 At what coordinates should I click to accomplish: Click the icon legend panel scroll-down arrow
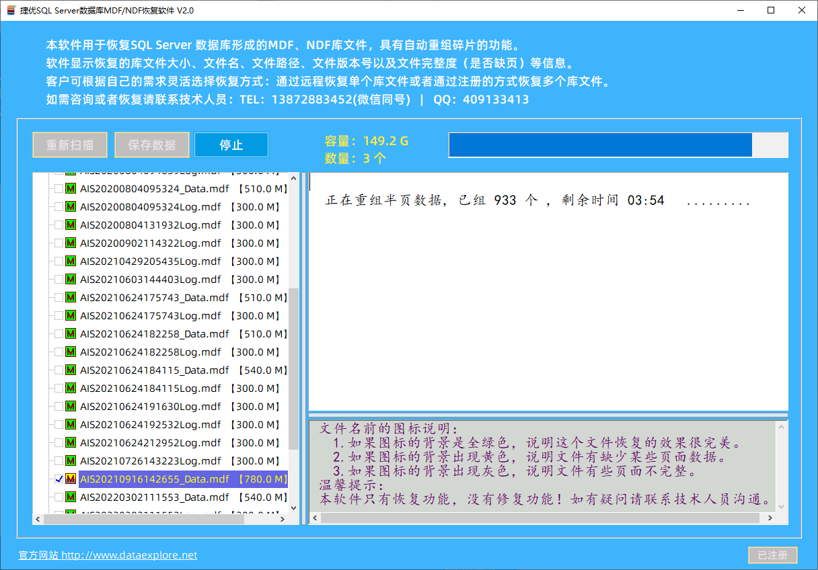click(x=782, y=507)
